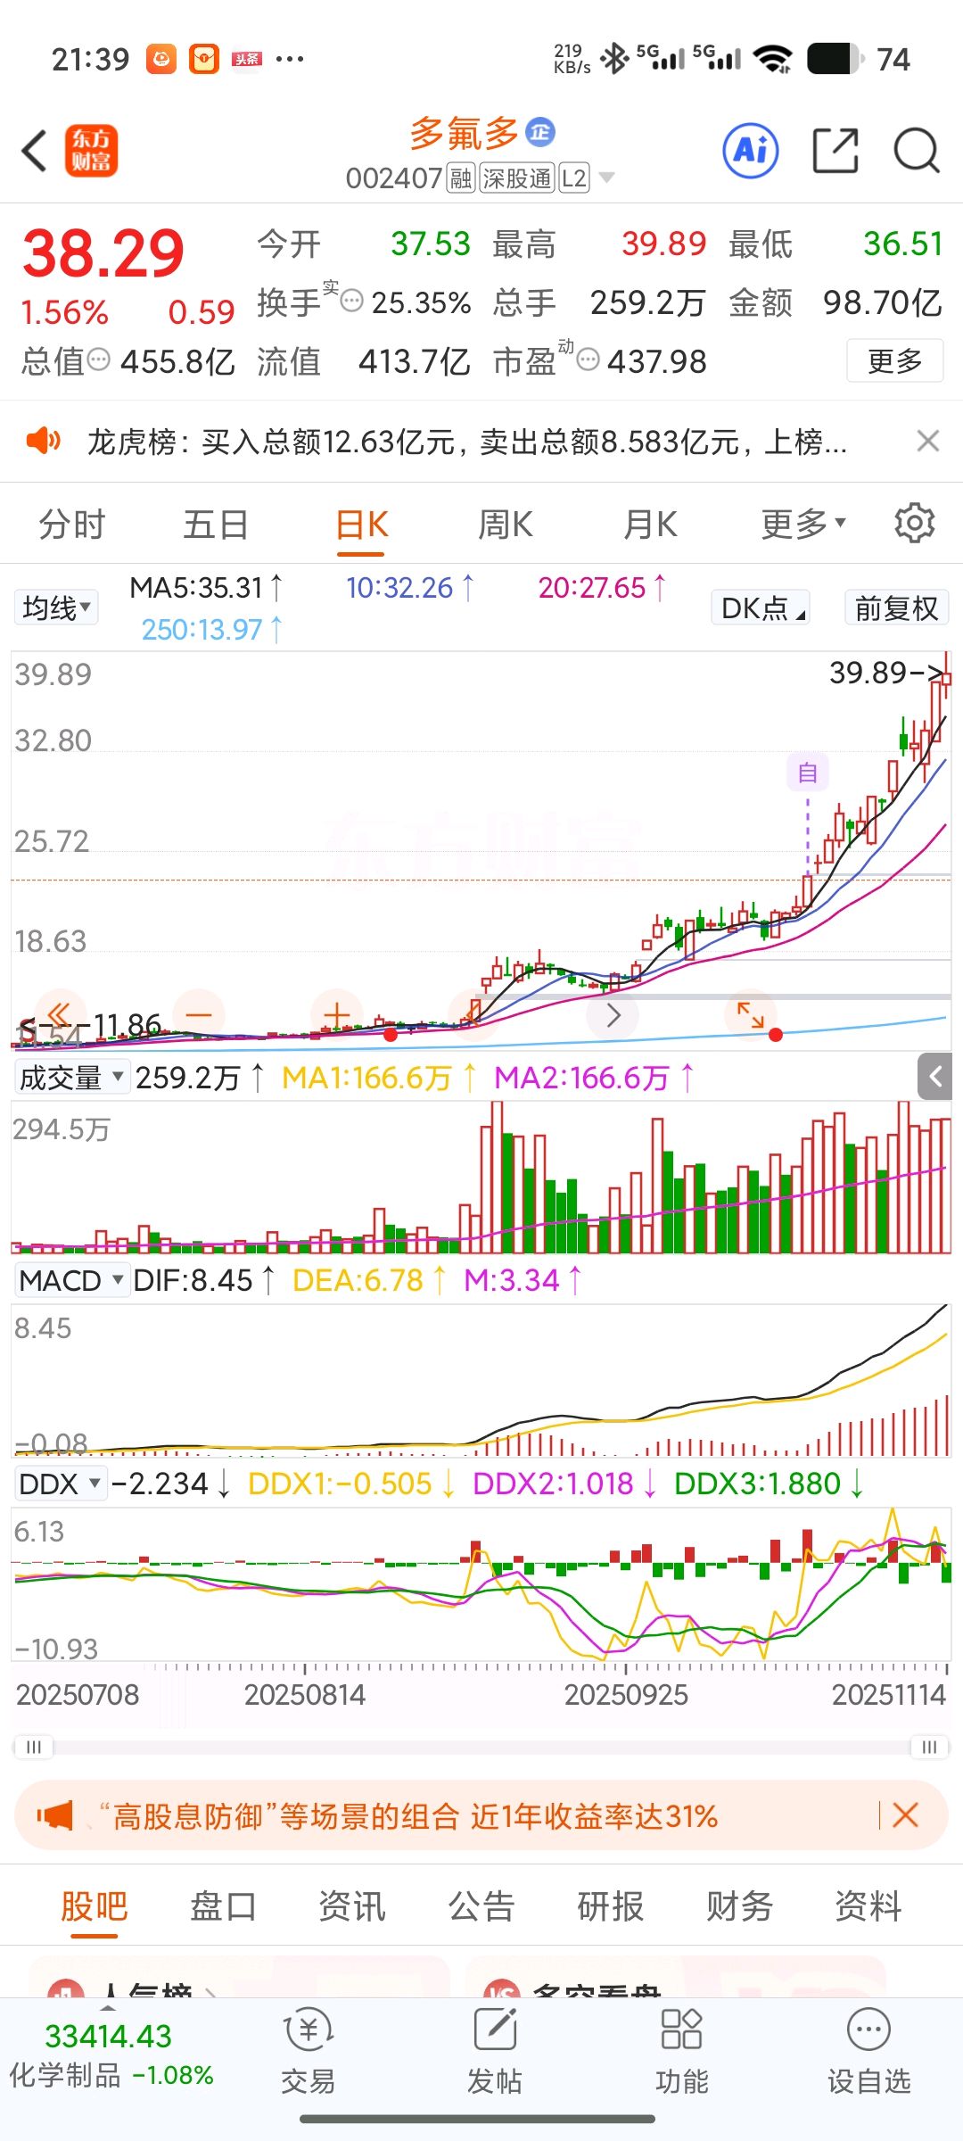Viewport: 963px width, 2141px height.
Task: Expand stock code dropdown triangle
Action: click(x=606, y=178)
